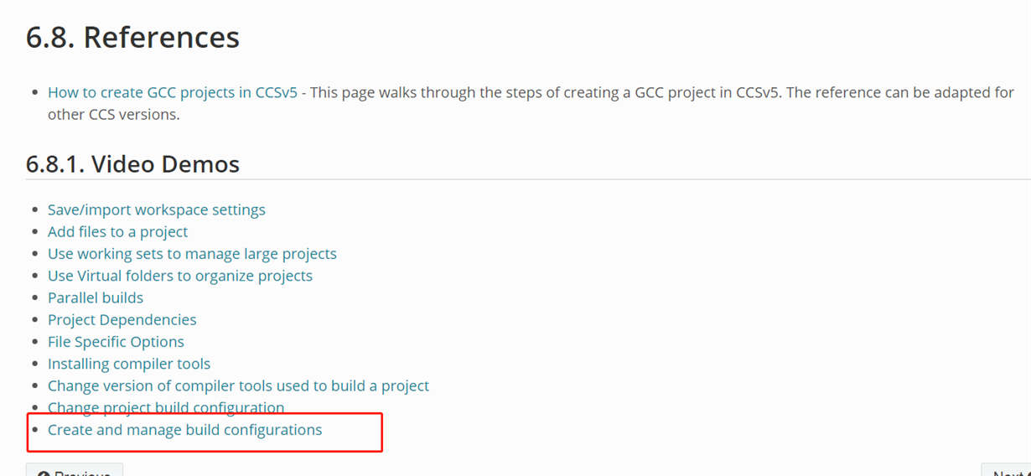This screenshot has width=1031, height=476.
Task: Click the '6.8.1. Video Demos' heading
Action: [132, 163]
